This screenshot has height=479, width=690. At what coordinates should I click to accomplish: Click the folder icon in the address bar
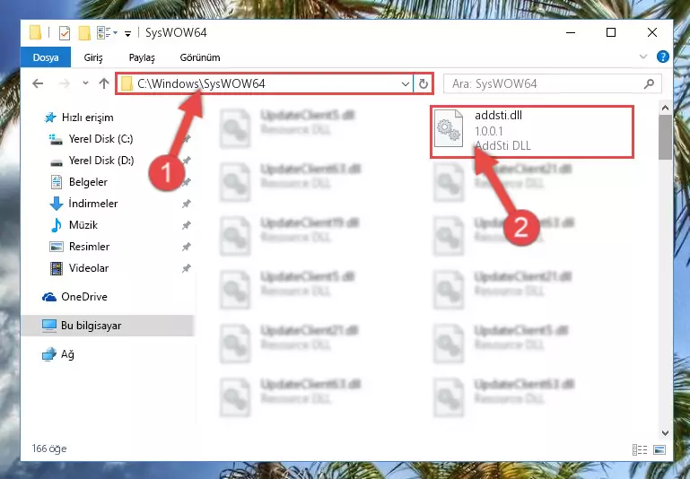point(127,84)
